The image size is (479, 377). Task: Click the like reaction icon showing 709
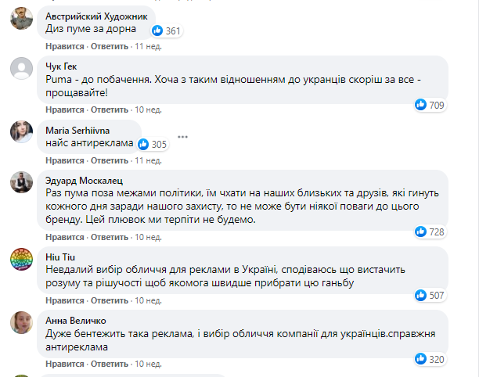(x=421, y=104)
